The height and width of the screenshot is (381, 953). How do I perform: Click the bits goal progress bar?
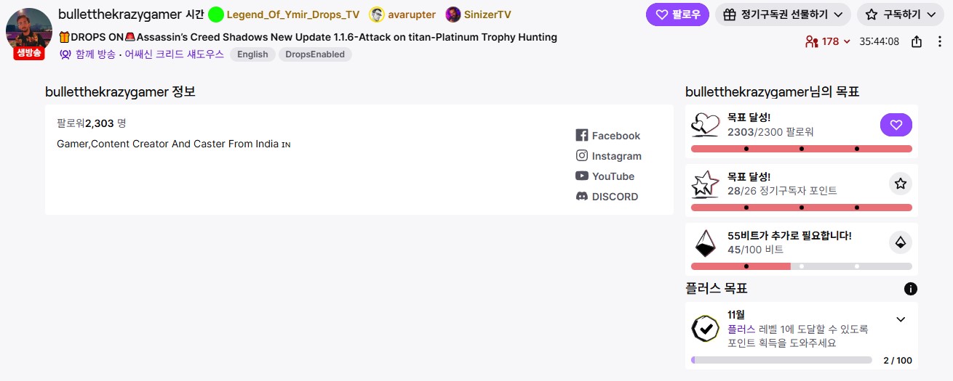tap(801, 266)
